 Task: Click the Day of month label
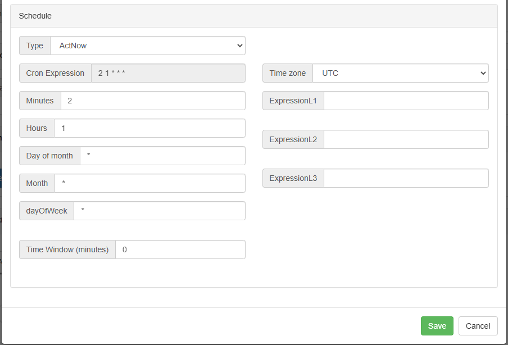(49, 156)
